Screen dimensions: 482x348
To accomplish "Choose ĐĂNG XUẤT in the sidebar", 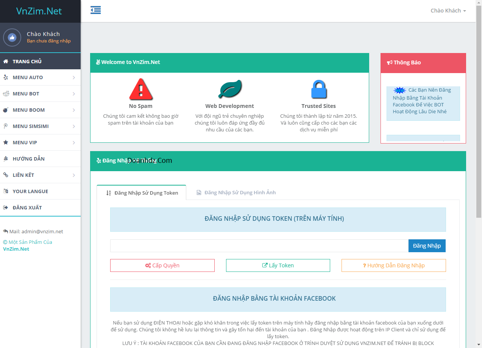I will pos(40,208).
